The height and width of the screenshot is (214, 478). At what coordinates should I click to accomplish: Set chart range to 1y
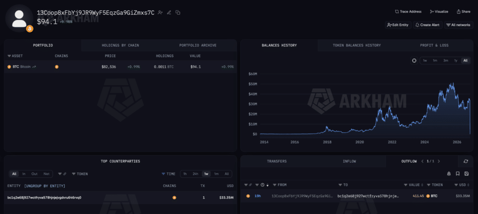click(456, 61)
